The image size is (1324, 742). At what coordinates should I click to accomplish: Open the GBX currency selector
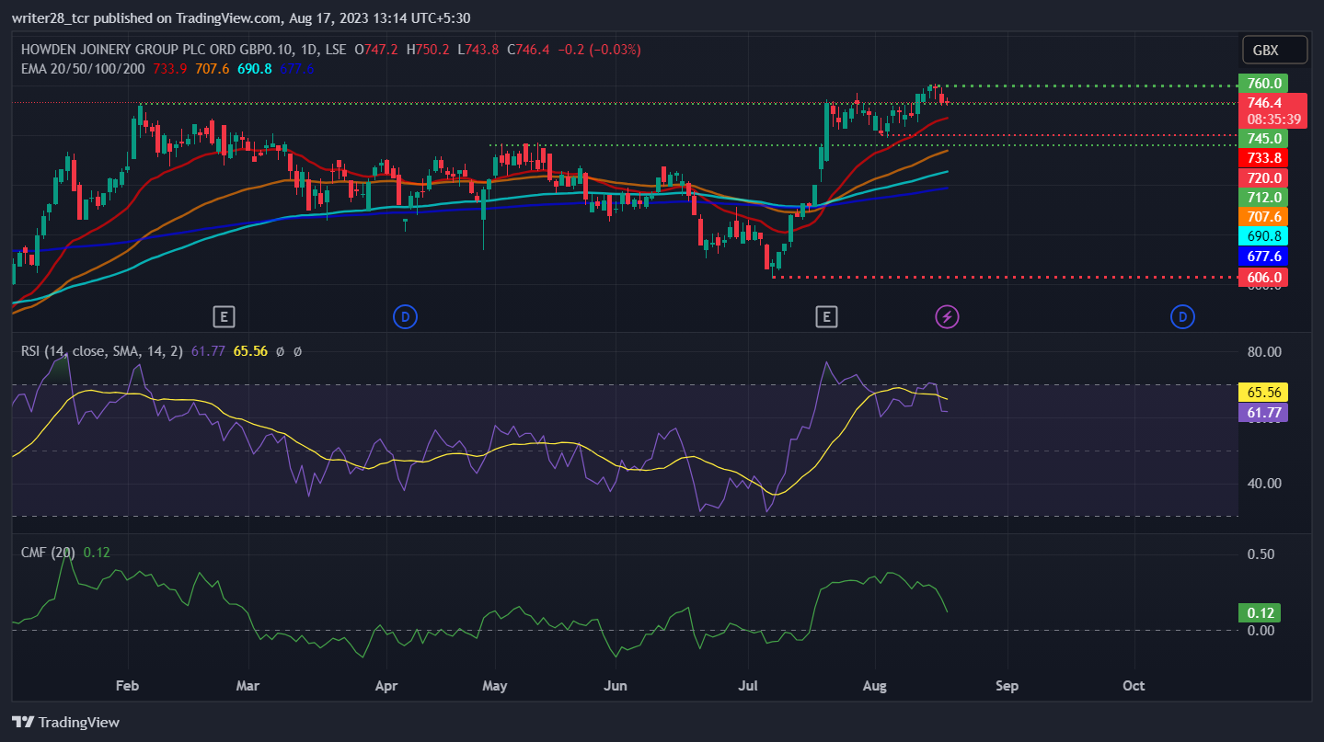(x=1274, y=50)
